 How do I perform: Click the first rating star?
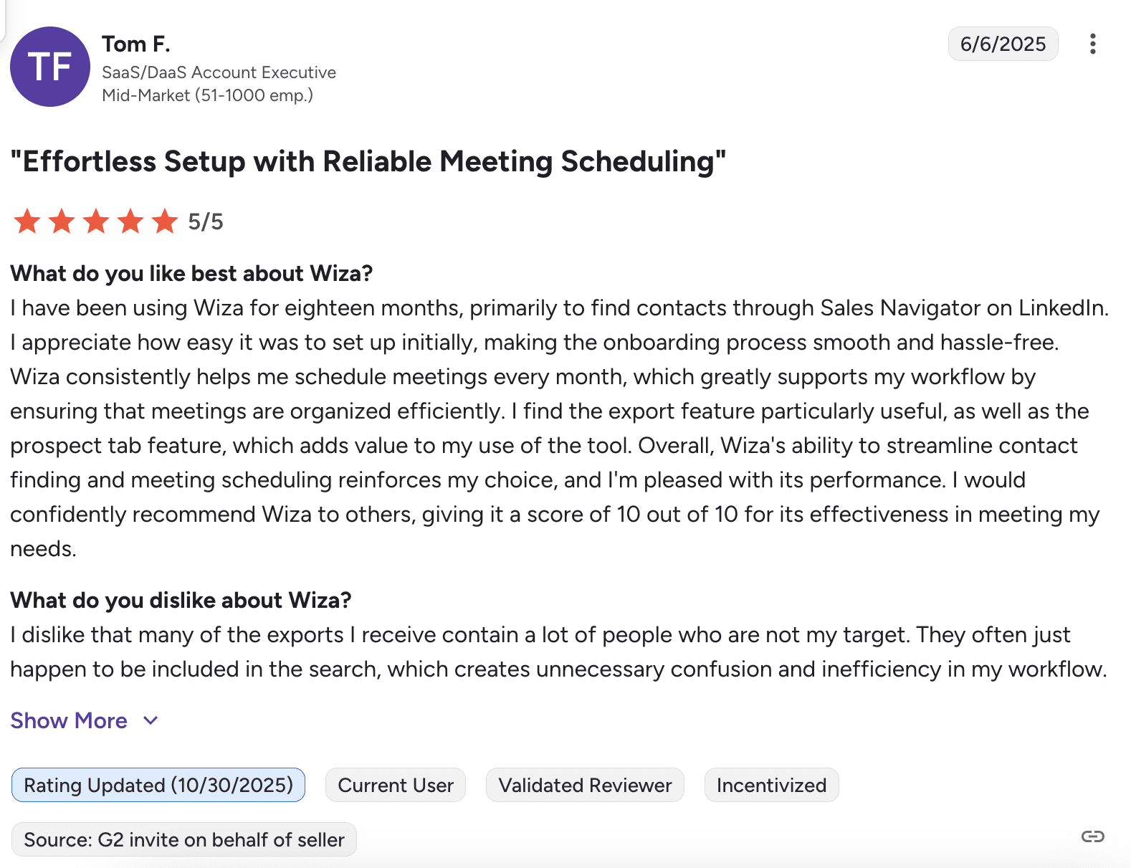tap(27, 221)
